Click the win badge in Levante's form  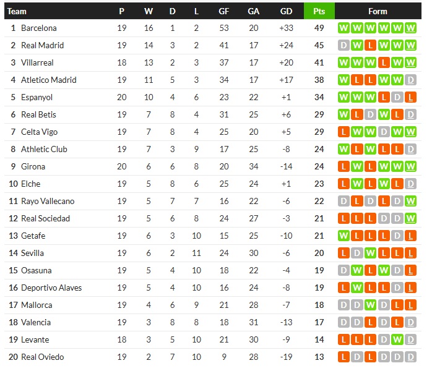[397, 339]
